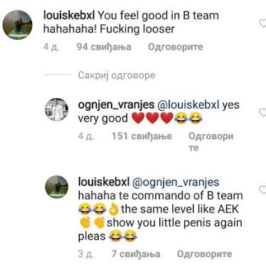The height and width of the screenshot is (268, 266).
Task: Open @ognjen_vranjes mention in last reply
Action: coord(176,182)
